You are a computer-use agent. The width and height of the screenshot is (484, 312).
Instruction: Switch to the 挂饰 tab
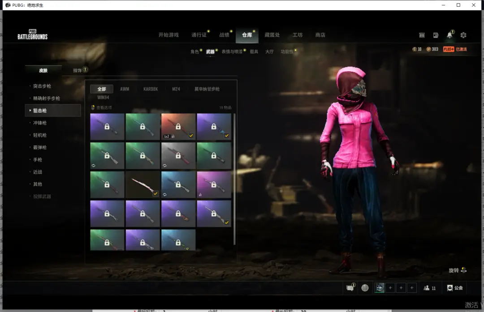[77, 70]
